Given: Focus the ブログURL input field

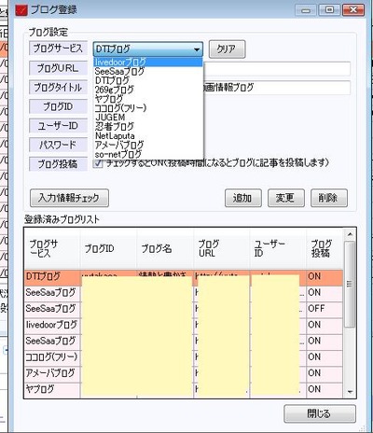Looking at the screenshot, I should pos(277,69).
